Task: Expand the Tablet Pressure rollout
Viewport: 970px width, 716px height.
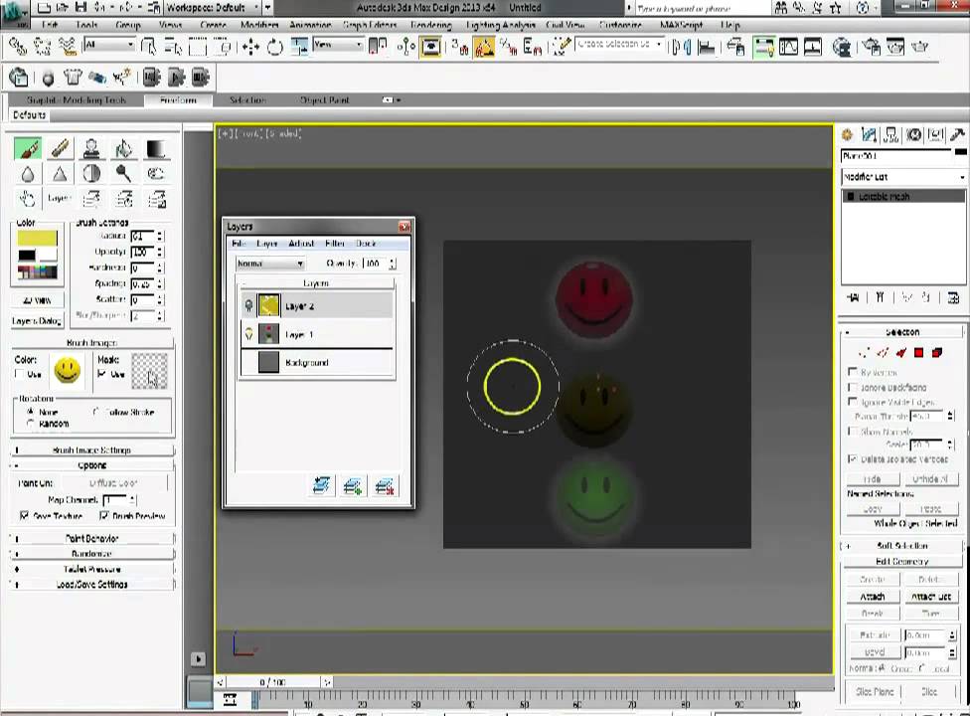Action: 91,570
